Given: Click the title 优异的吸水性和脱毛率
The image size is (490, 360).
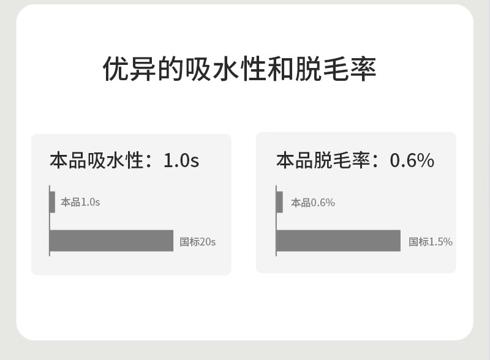Looking at the screenshot, I should 239,69.
